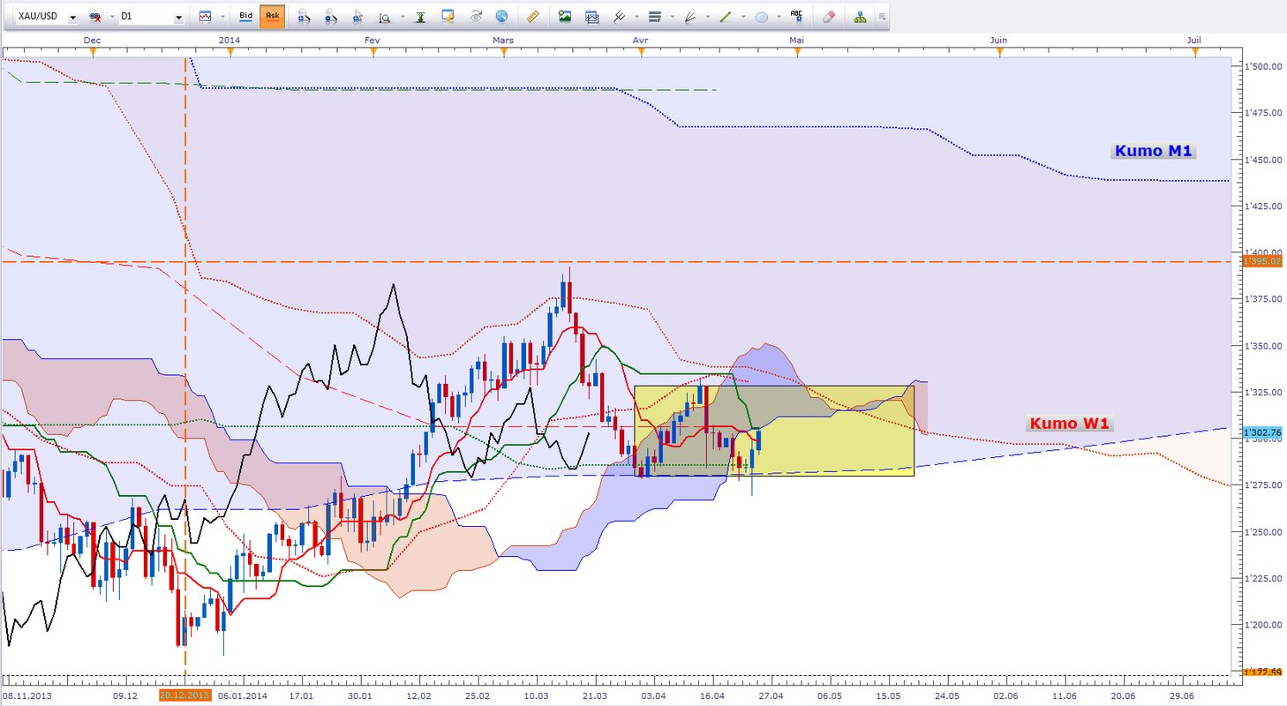Click the blue globe icon
1287x706 pixels.
[x=502, y=17]
